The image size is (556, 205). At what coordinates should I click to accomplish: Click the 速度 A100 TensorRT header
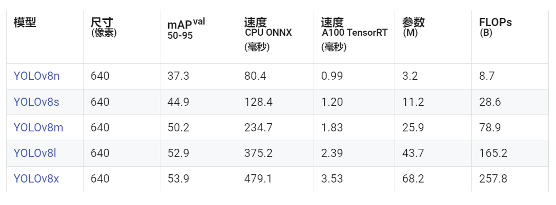(354, 34)
